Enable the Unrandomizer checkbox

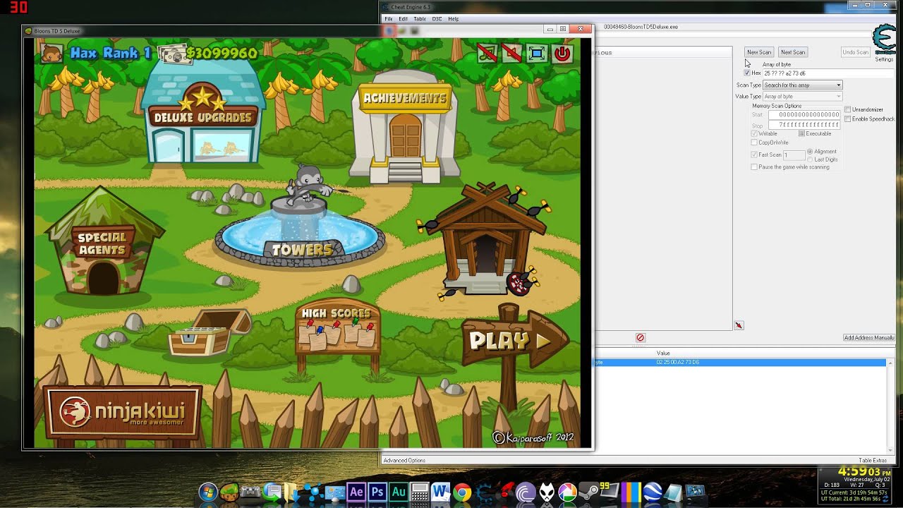point(848,109)
